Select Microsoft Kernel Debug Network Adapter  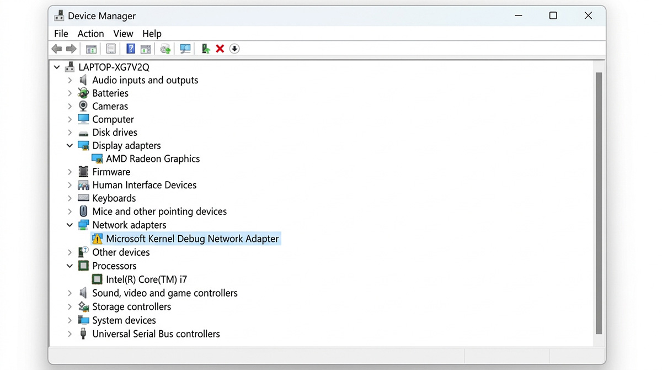(192, 239)
